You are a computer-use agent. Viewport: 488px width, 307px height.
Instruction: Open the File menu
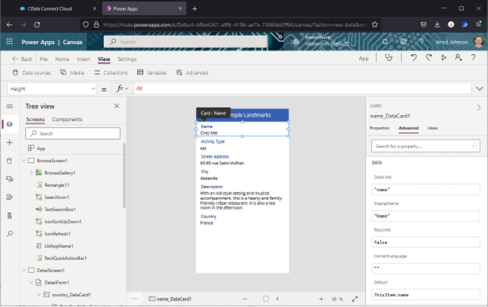click(44, 59)
